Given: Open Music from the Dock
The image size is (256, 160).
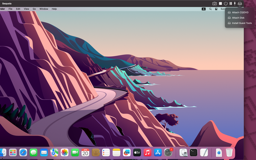Looking at the screenshot, I should [148, 153].
